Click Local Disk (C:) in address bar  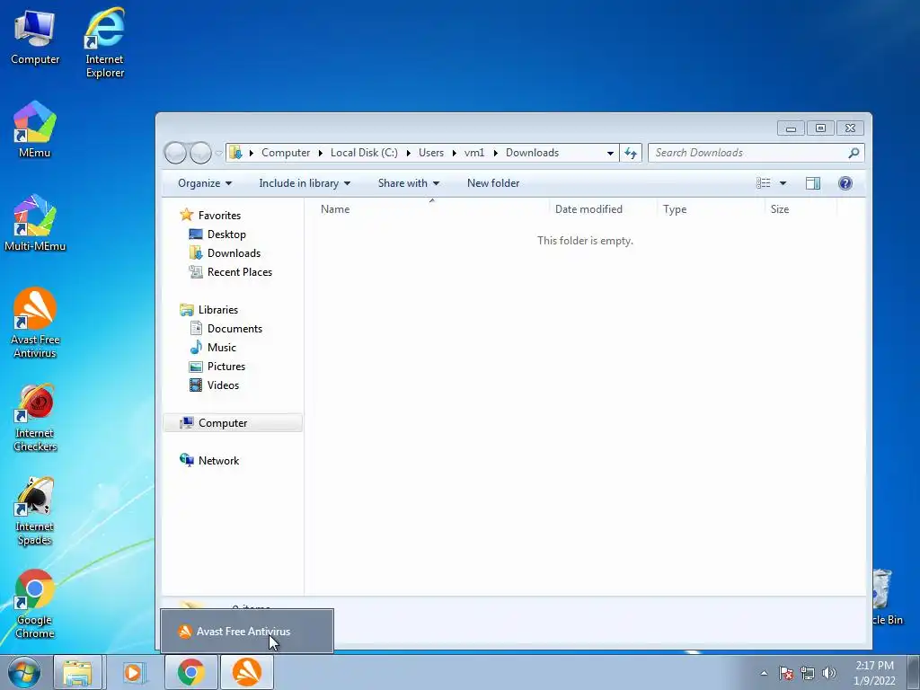point(364,153)
